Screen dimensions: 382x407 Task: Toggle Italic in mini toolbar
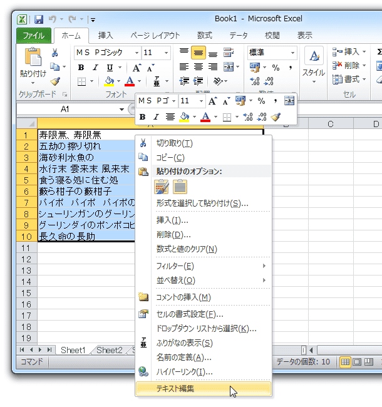tap(156, 117)
